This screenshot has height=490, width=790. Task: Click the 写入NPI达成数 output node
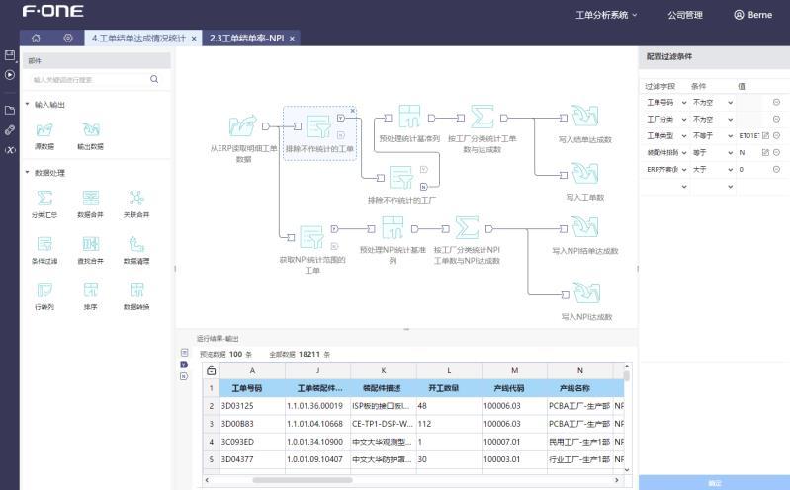[586, 292]
